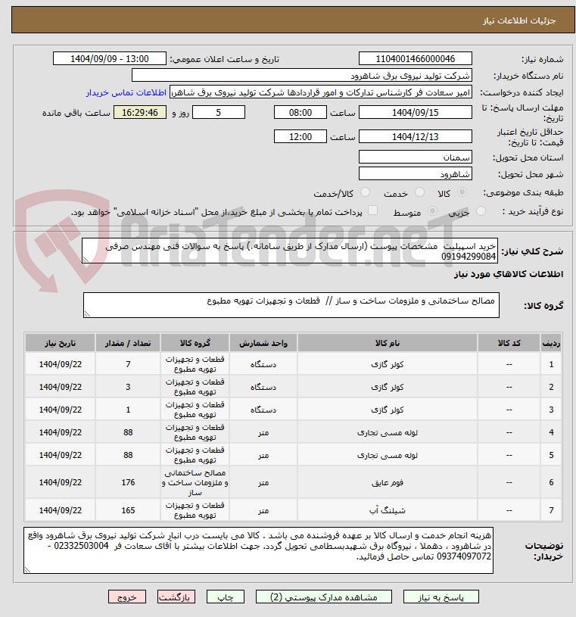
Task: Select the کالا radio button
Action: [x=462, y=192]
